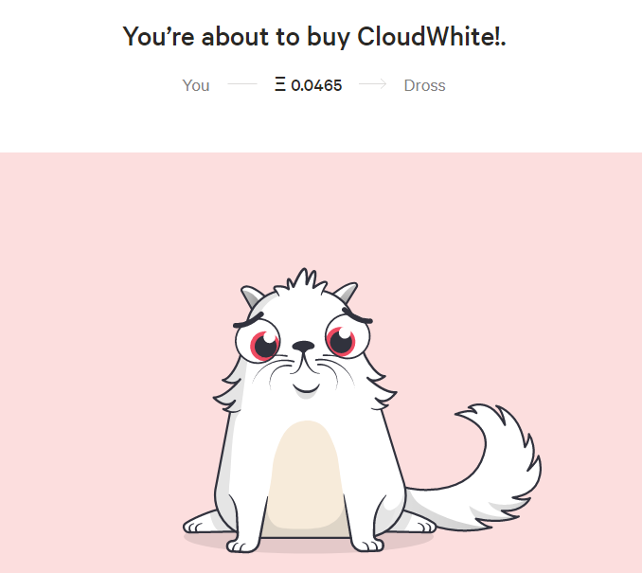642x573 pixels.
Task: Click the CloudWhite kitty illustration
Action: (362, 411)
